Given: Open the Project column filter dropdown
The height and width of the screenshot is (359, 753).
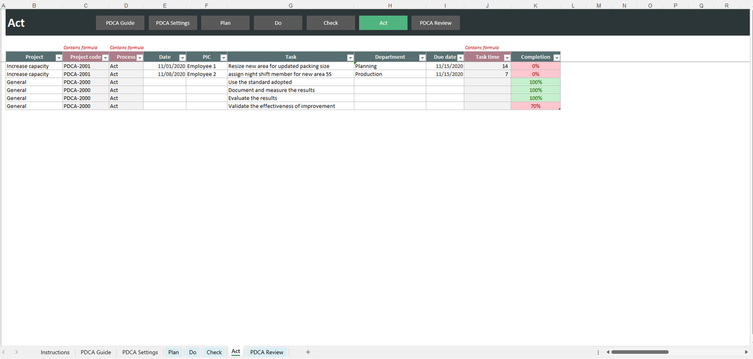Looking at the screenshot, I should (59, 57).
